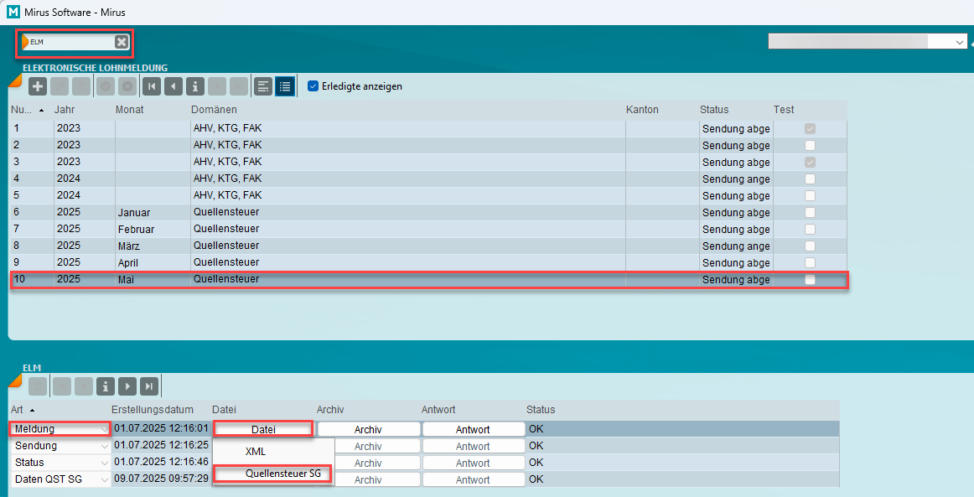Expand the Meldung Art dropdown

point(104,429)
